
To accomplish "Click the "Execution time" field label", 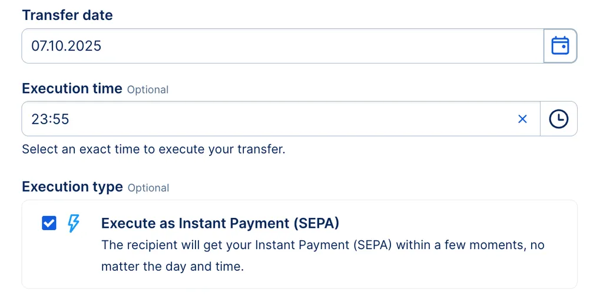I will click(x=72, y=88).
